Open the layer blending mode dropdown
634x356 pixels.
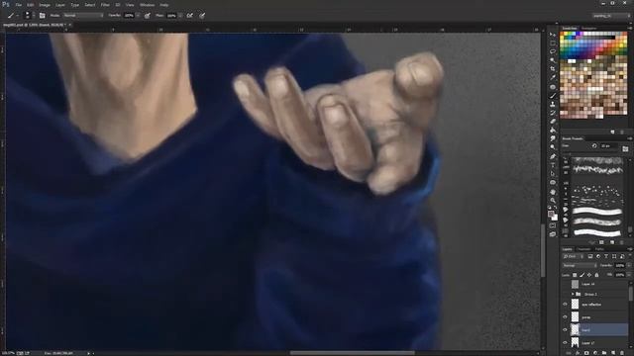coord(580,266)
